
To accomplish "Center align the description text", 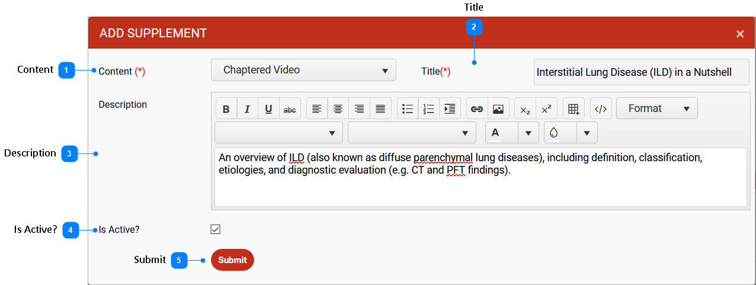I will 338,109.
